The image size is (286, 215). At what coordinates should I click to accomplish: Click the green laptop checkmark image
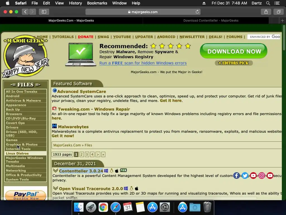(81, 55)
